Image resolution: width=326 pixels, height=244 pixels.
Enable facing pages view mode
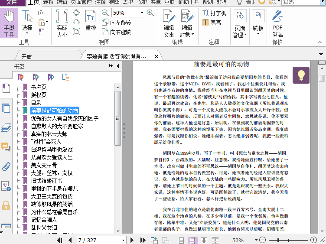pyautogui.click(x=204, y=240)
